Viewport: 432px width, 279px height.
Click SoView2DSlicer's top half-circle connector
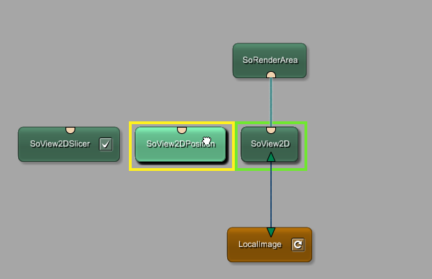tap(70, 130)
